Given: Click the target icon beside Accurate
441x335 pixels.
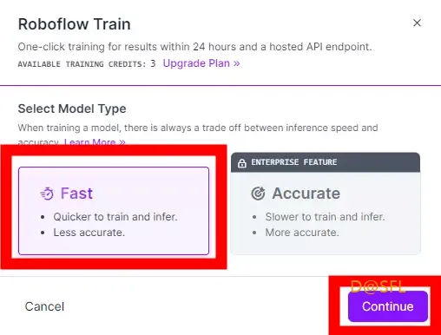Looking at the screenshot, I should click(258, 194).
